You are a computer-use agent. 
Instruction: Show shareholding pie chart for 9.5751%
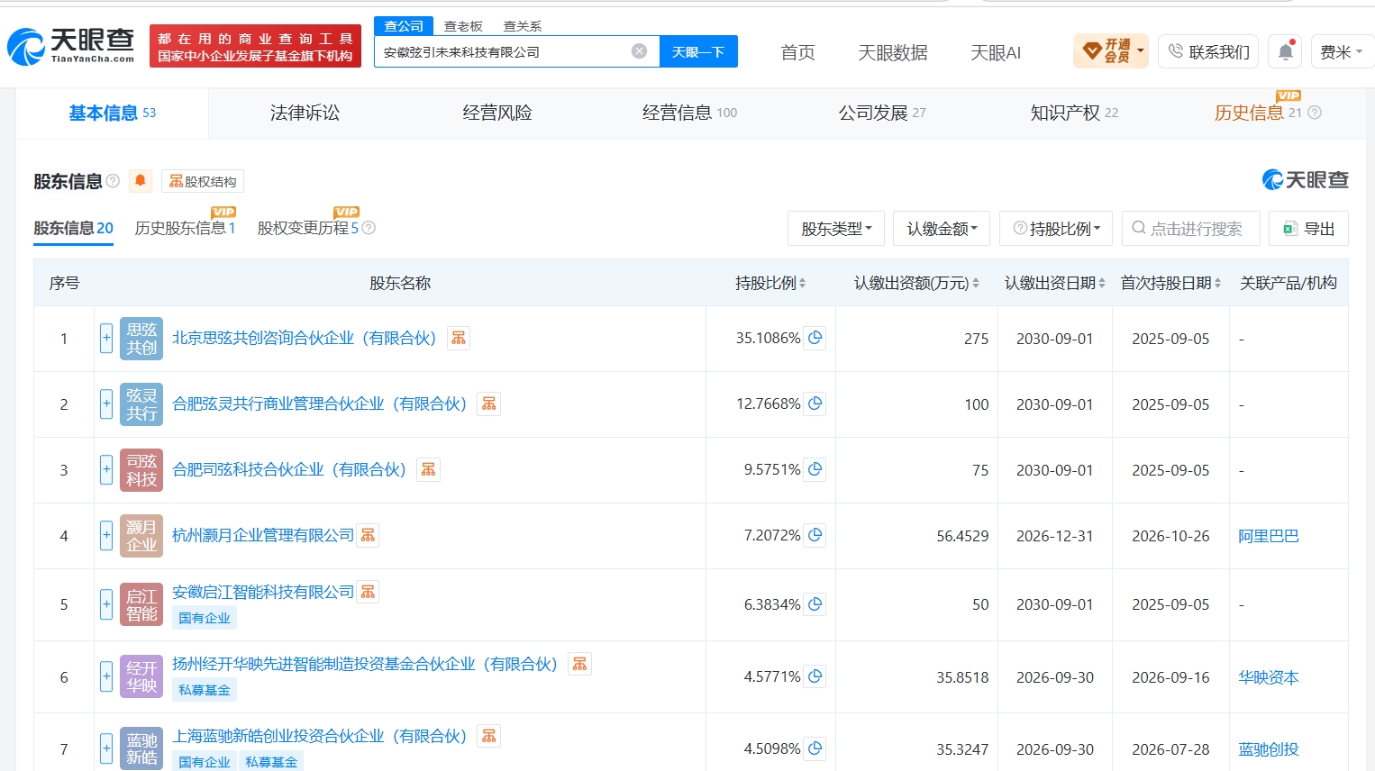(815, 469)
